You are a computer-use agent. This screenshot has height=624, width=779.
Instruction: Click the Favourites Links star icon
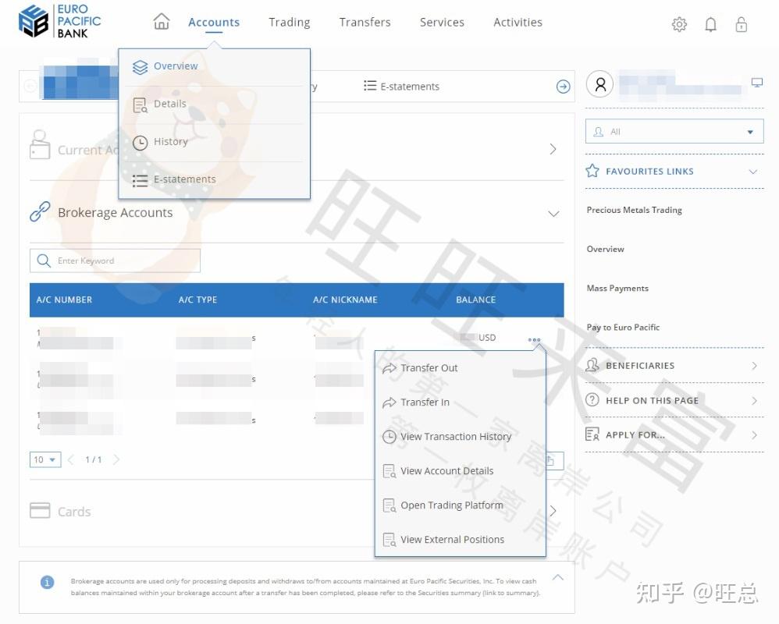click(x=592, y=171)
